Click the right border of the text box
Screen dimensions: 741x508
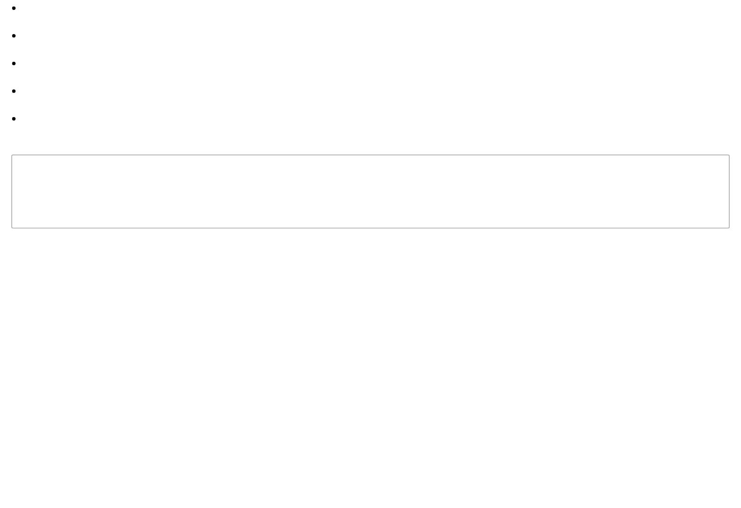click(729, 191)
